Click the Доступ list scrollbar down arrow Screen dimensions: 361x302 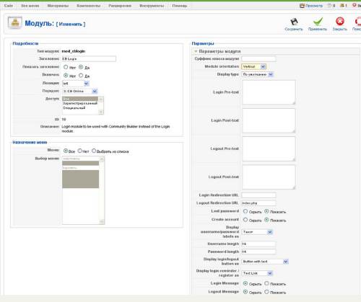(x=101, y=112)
